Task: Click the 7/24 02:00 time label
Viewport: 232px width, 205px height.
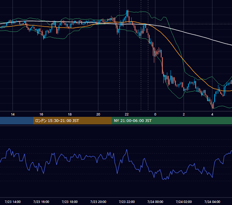Action: click(184, 202)
